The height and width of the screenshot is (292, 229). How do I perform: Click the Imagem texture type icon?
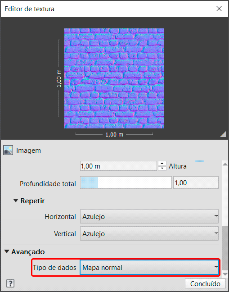coord(8,151)
